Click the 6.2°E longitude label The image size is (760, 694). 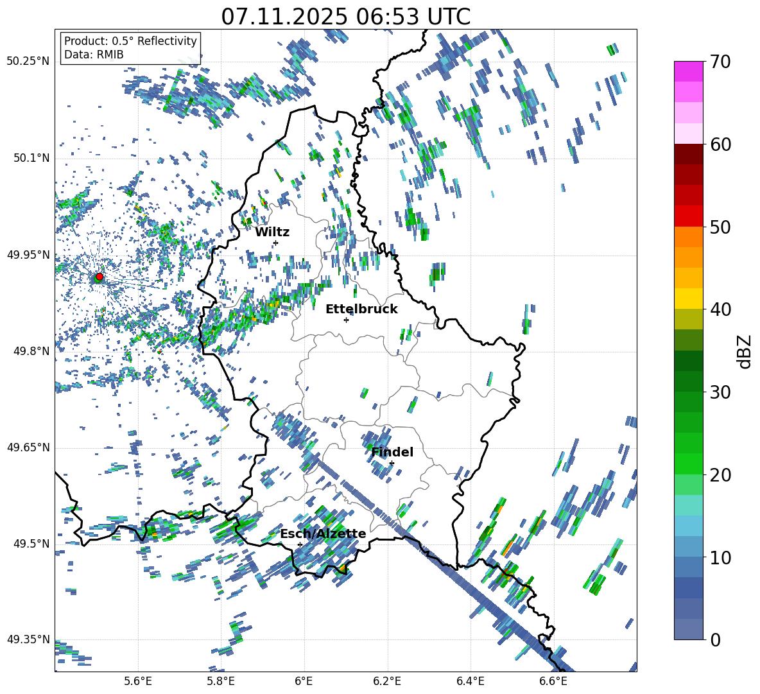[387, 681]
